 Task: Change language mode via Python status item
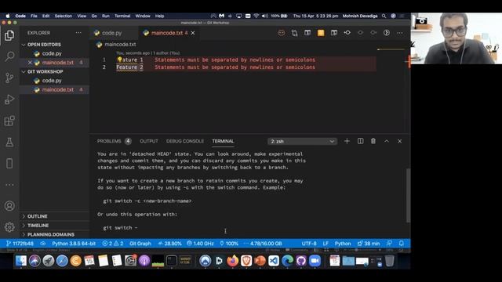pos(343,244)
